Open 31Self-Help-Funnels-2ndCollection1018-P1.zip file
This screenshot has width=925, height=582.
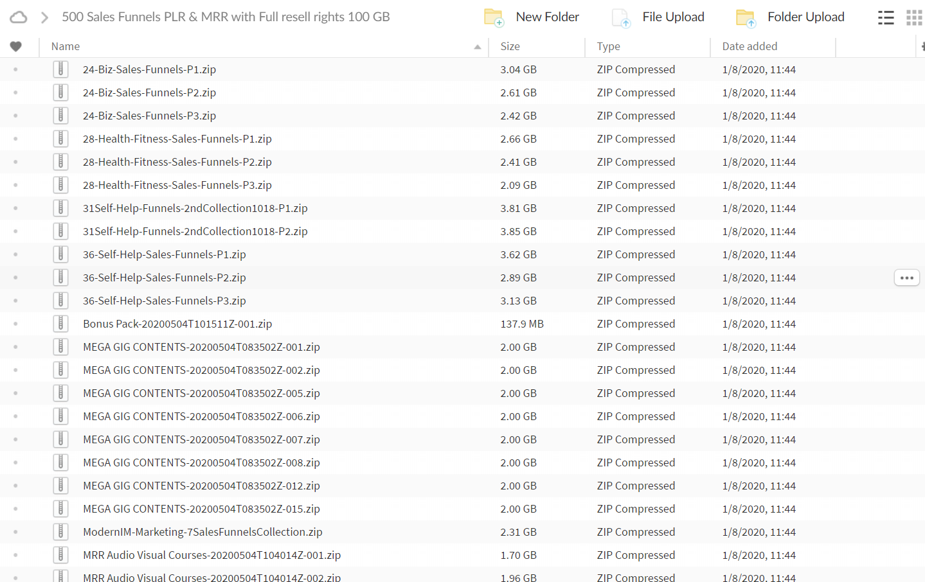195,208
